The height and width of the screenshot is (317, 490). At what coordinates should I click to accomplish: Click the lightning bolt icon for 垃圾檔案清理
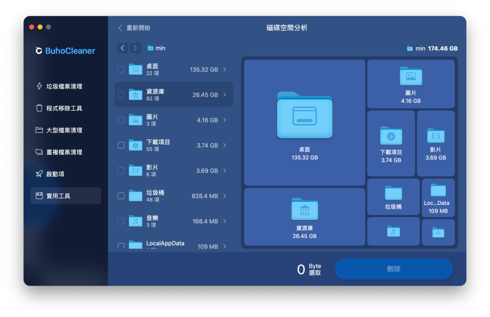(39, 86)
